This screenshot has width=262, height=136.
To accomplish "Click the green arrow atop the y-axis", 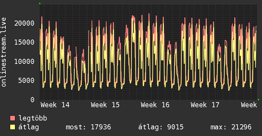I will [40, 3].
